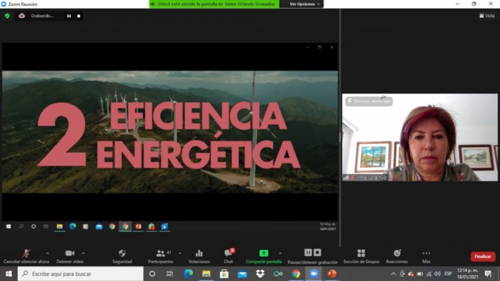This screenshot has height=281, width=500.
Task: Open Reacciones menu
Action: (x=397, y=255)
